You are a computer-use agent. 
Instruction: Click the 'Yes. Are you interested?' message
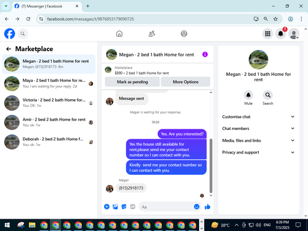point(182,134)
